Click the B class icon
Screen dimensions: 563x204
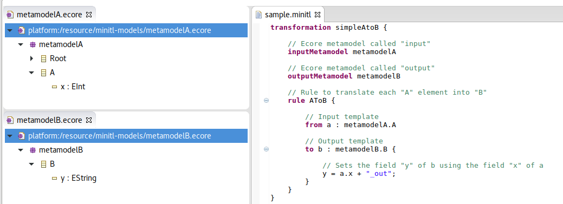point(43,164)
